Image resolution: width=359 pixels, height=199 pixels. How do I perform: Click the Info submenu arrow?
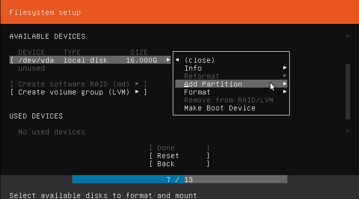[285, 68]
